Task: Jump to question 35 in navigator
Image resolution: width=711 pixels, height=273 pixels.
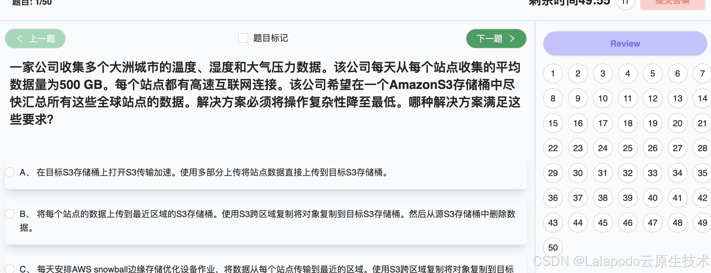Action: (702, 173)
